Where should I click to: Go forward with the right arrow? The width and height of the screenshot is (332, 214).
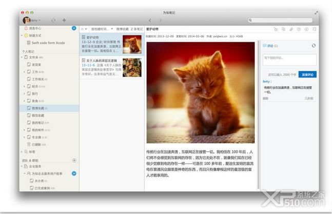click(x=161, y=20)
